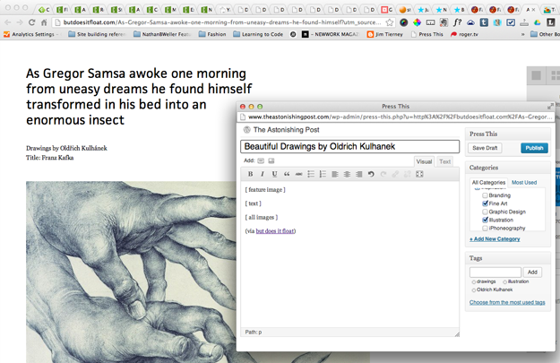Align text right in the editor
560x363 pixels.
tap(359, 174)
